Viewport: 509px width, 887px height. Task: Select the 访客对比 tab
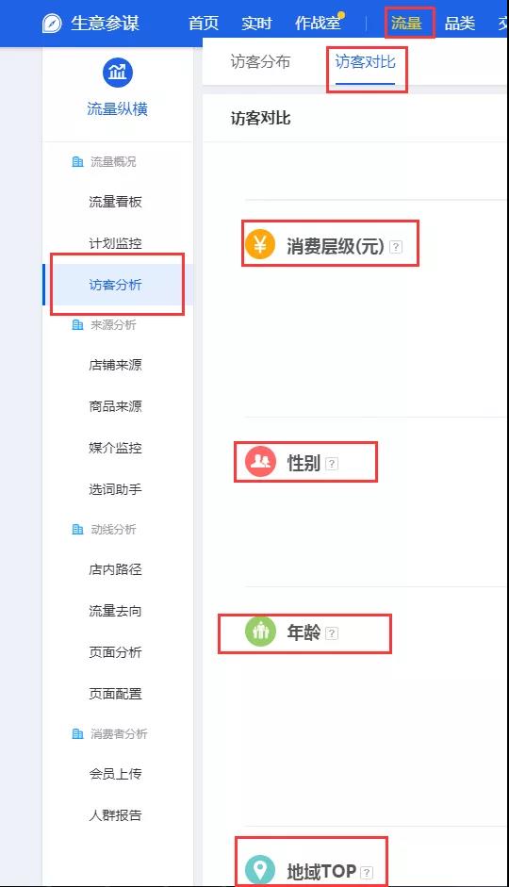click(366, 61)
